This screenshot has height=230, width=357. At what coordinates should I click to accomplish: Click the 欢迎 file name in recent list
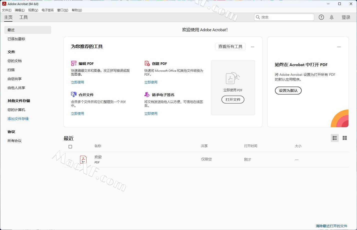(x=98, y=157)
